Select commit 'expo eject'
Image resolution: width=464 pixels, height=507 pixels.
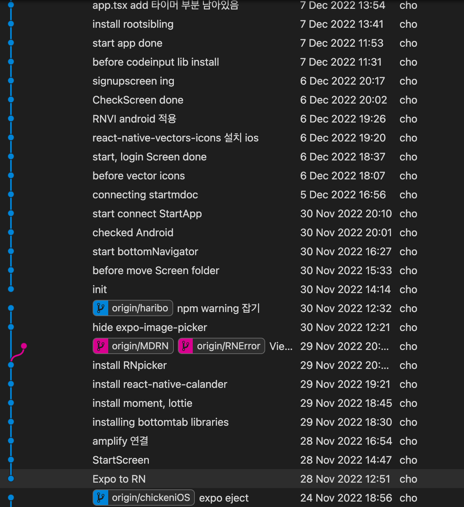(224, 498)
